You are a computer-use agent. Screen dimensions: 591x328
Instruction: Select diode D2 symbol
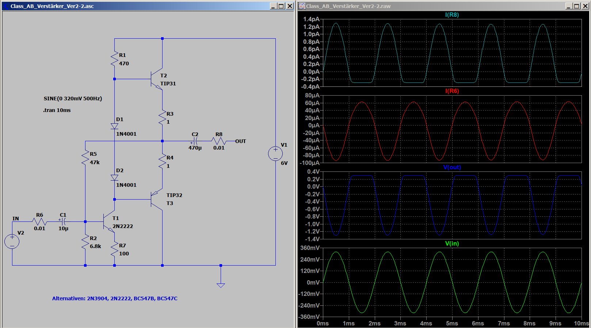point(114,178)
